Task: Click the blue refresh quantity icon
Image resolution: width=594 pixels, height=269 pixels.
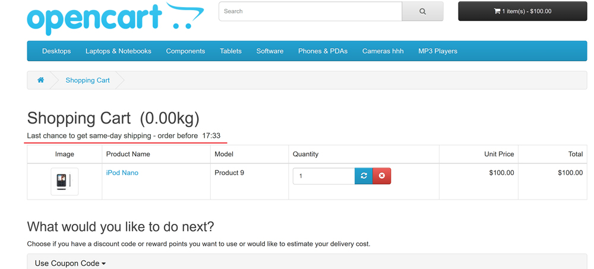Action: [x=364, y=176]
